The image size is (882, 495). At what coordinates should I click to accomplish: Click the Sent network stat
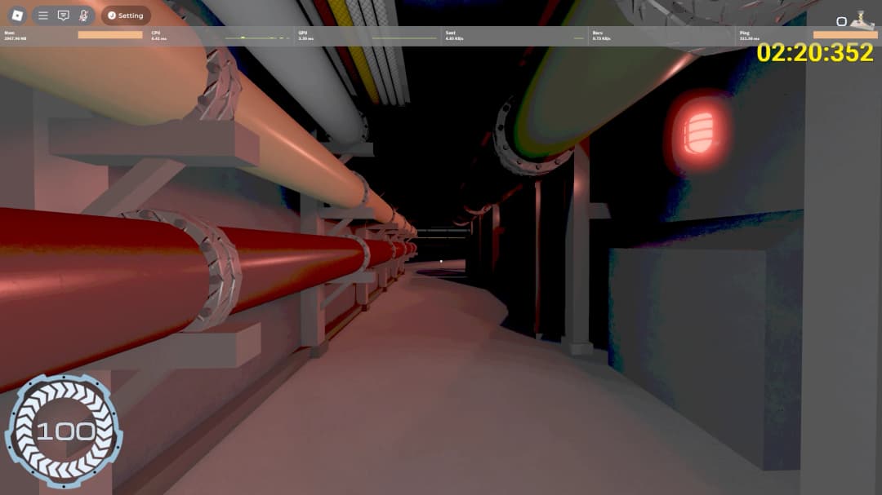[x=454, y=35]
